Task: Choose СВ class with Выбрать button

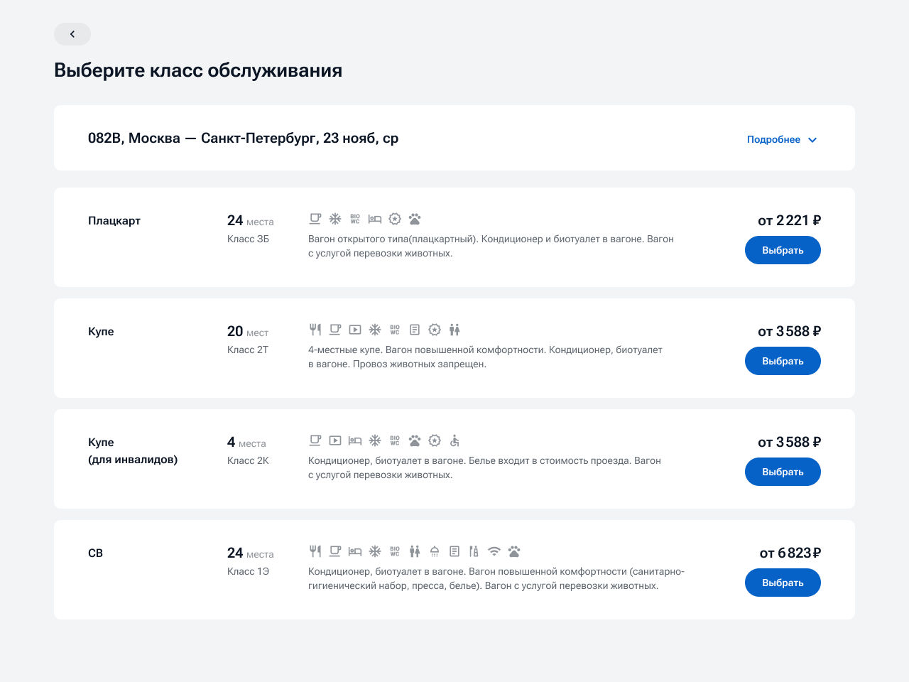Action: click(x=783, y=583)
